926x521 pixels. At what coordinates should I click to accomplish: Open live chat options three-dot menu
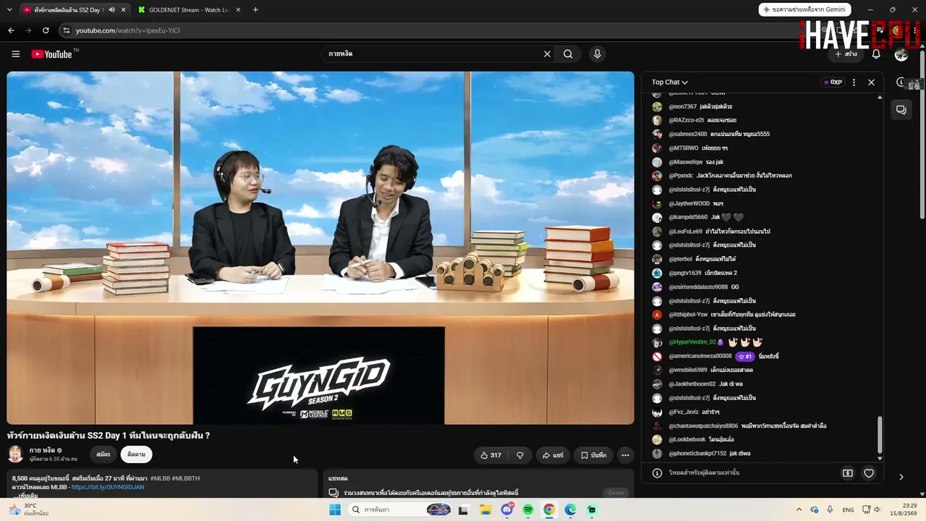854,82
